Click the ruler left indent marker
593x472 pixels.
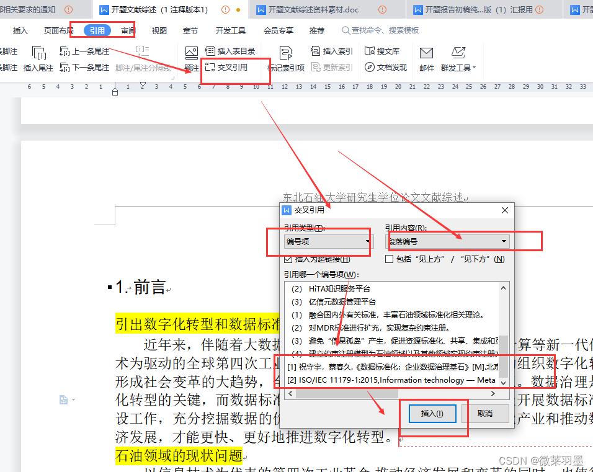tap(115, 92)
